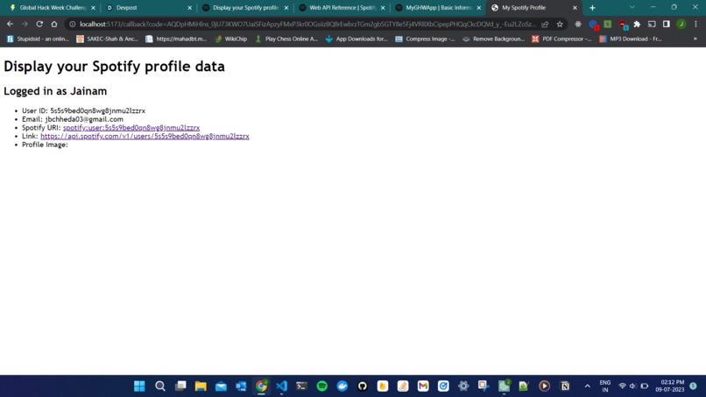Toggle the browser side panel
This screenshot has width=706, height=397.
pos(667,24)
